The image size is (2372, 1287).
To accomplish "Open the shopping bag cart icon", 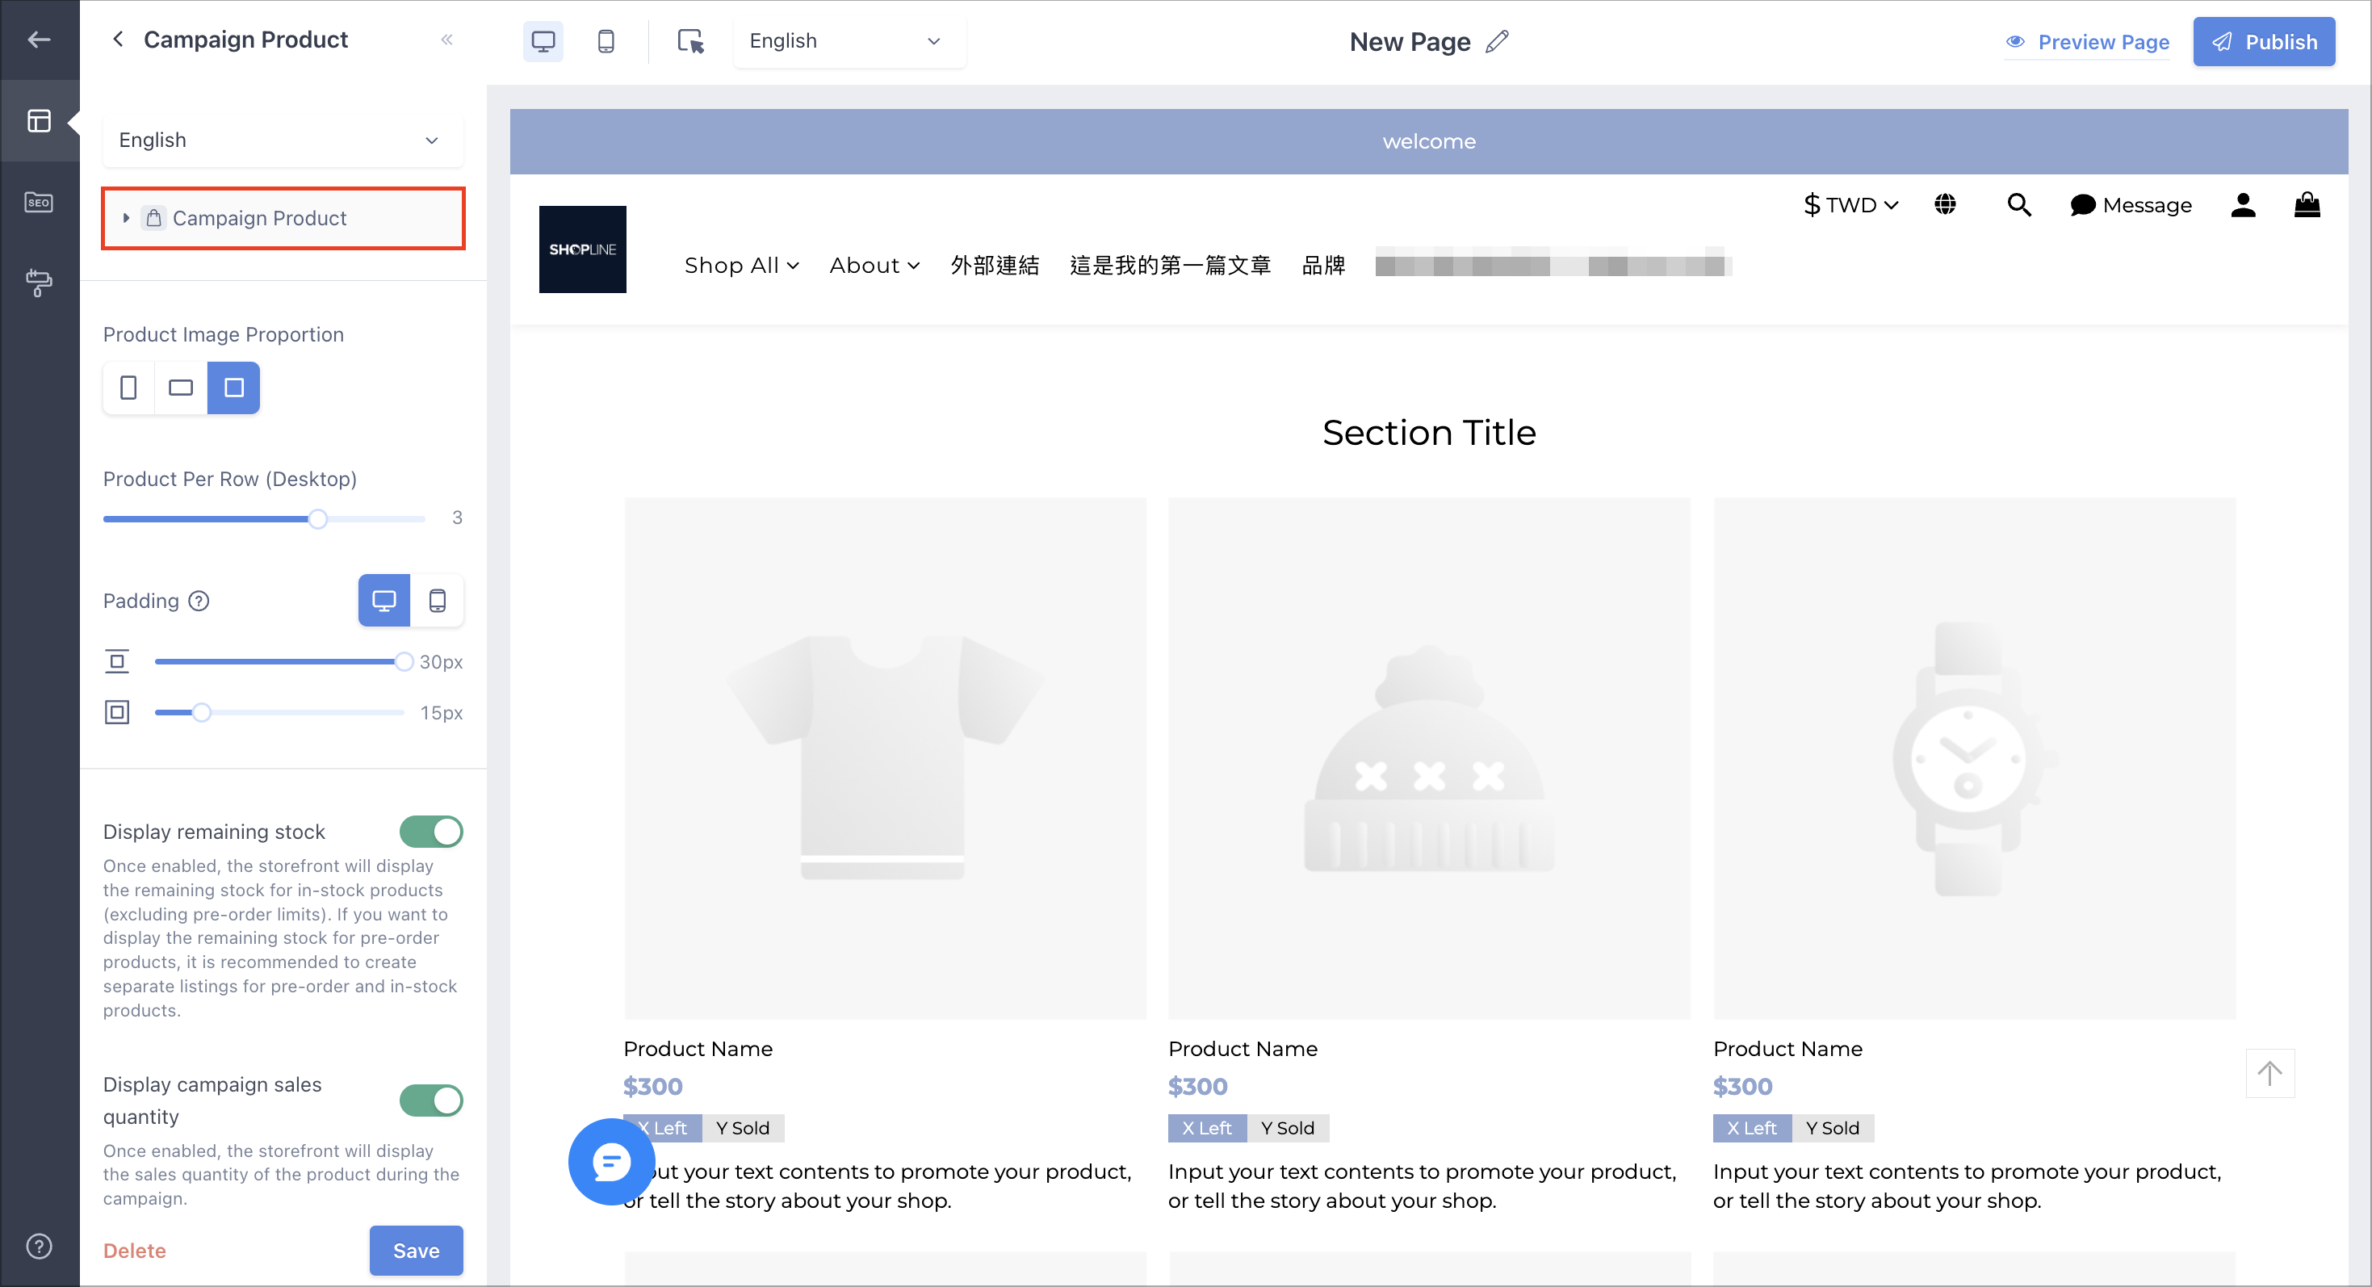I will point(2307,203).
